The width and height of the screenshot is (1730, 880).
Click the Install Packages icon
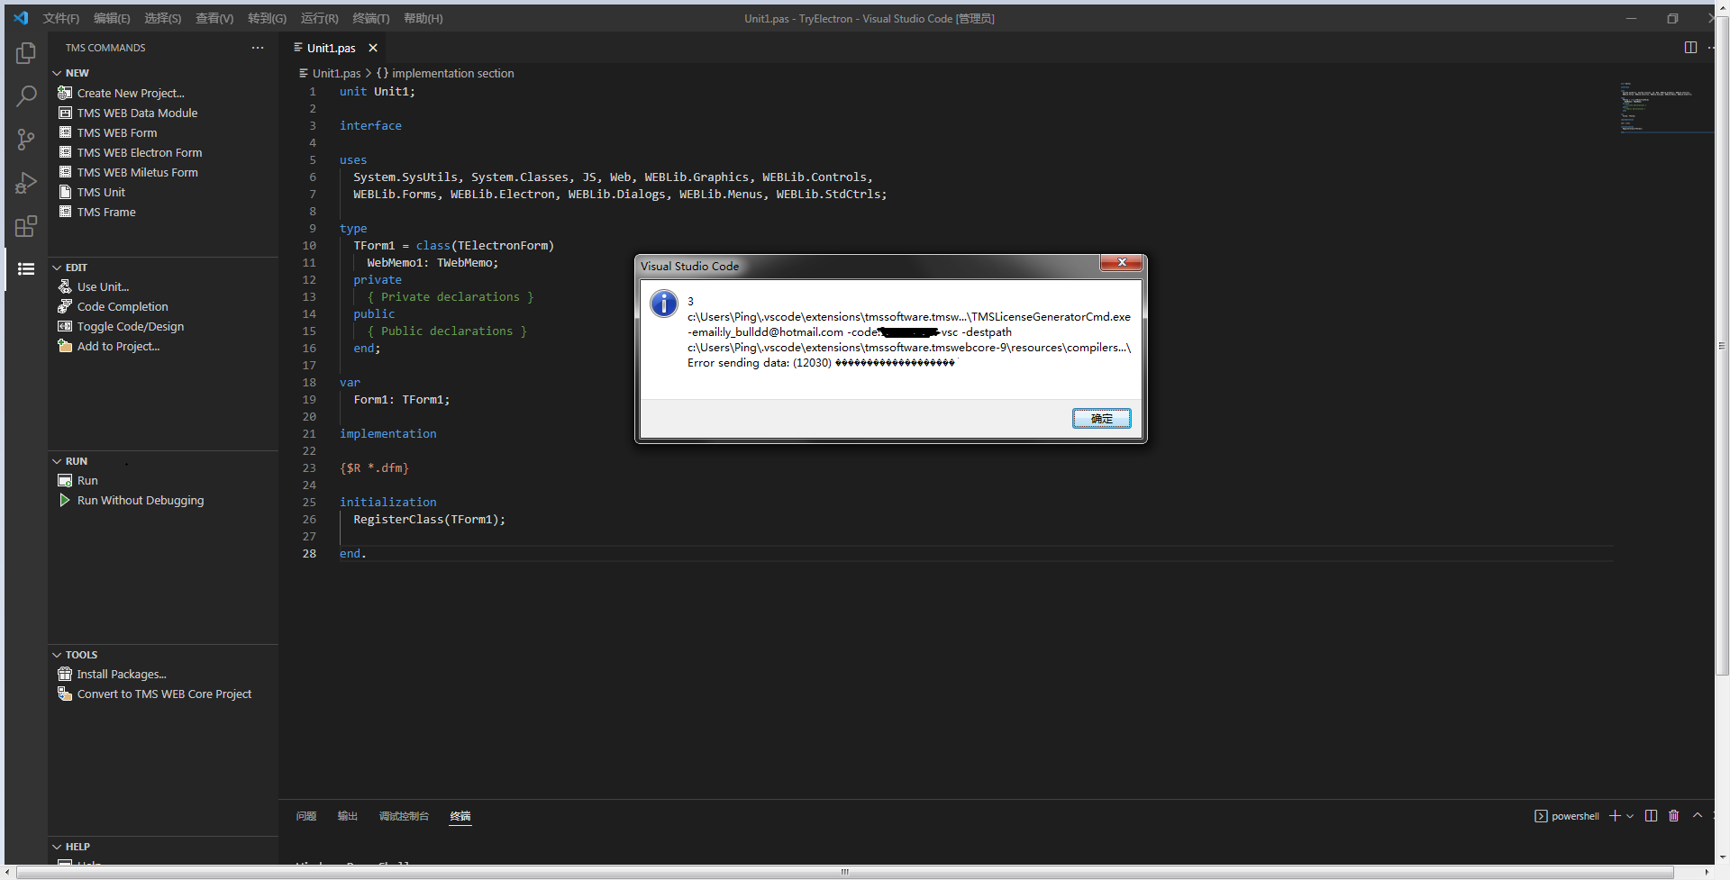coord(65,674)
